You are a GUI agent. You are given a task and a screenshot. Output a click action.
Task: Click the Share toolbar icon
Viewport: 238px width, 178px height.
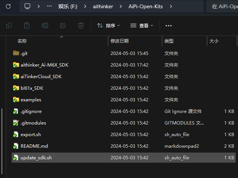[x=63, y=25]
